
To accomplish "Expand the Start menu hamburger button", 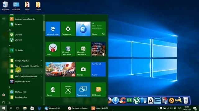I will 3,18.
